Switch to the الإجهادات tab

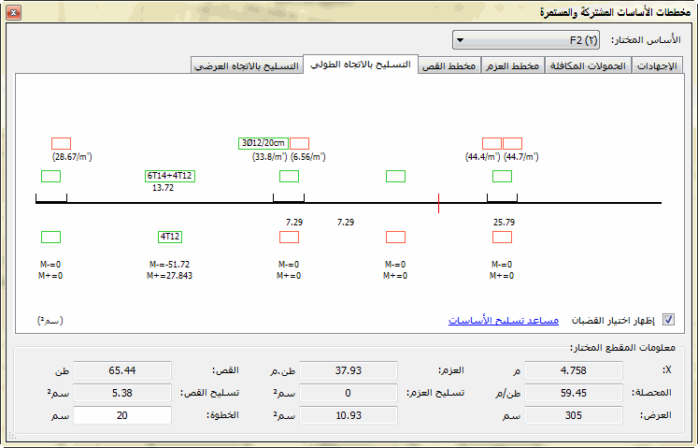tap(659, 65)
